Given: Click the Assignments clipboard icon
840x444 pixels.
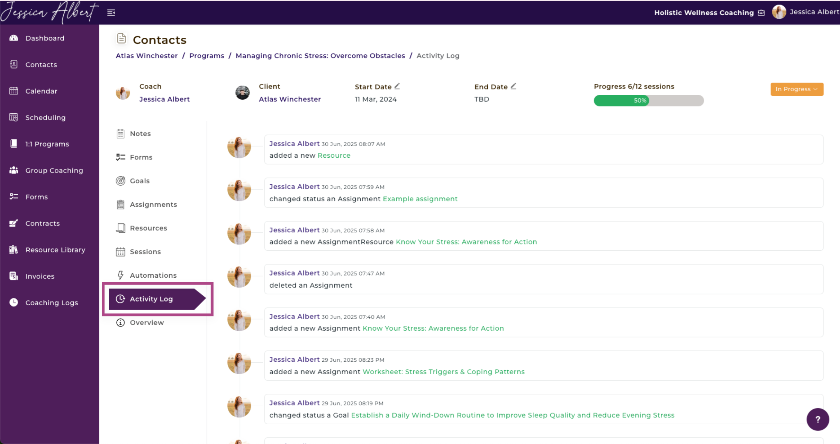Looking at the screenshot, I should [x=120, y=204].
